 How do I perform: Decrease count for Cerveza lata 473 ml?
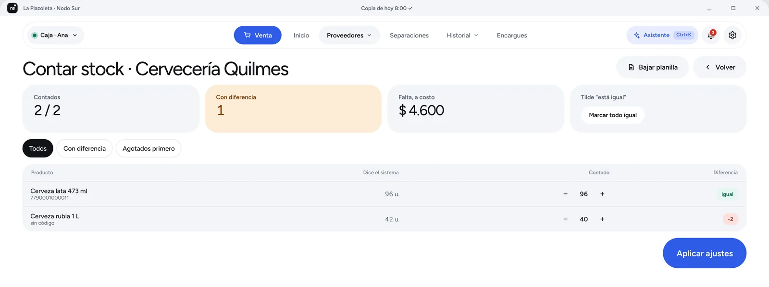point(566,194)
